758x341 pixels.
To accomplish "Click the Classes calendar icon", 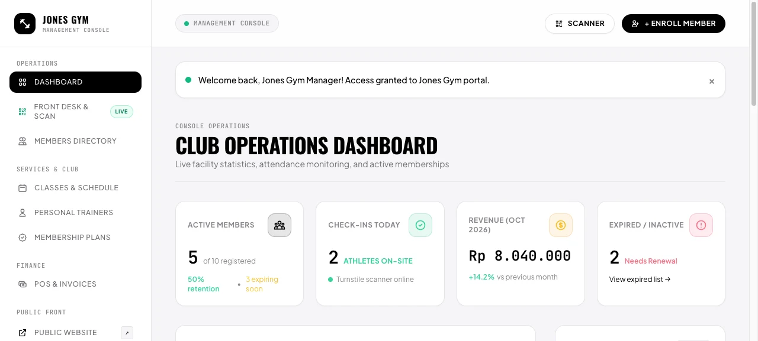I will pyautogui.click(x=23, y=188).
